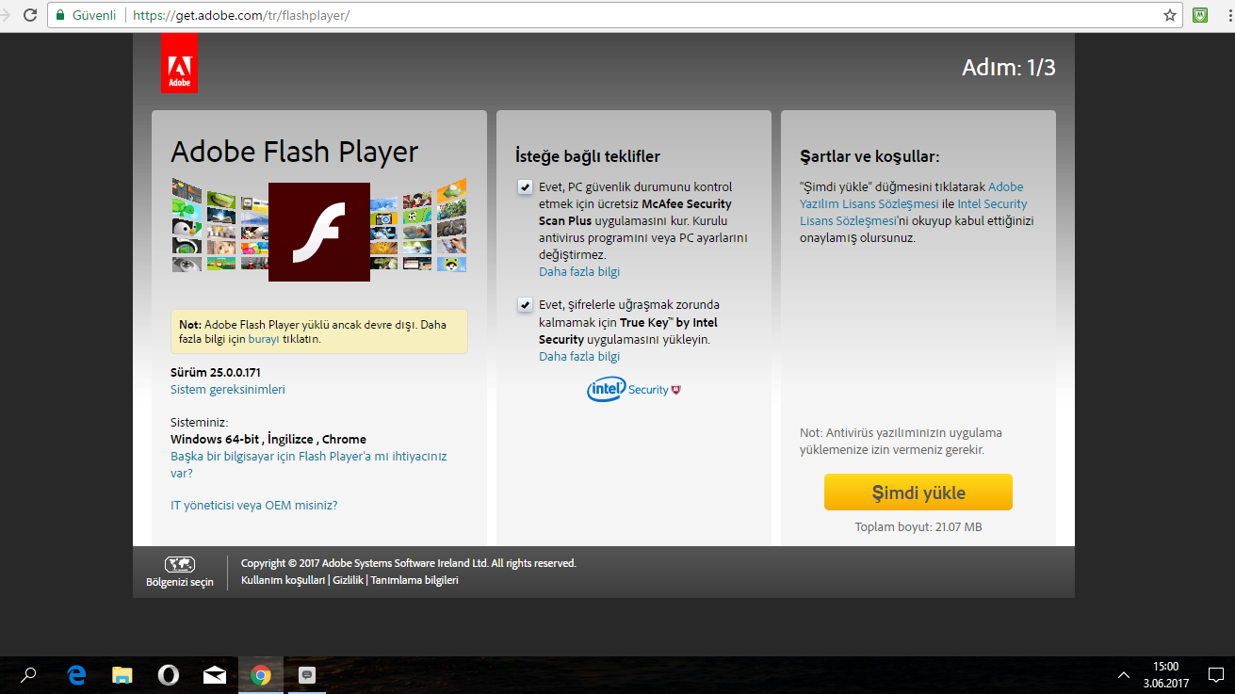
Task: Click the Adobe logo in the header
Action: click(x=179, y=64)
